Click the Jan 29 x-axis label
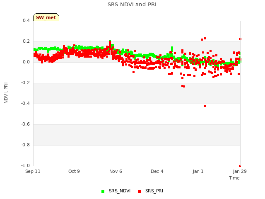 (240, 171)
